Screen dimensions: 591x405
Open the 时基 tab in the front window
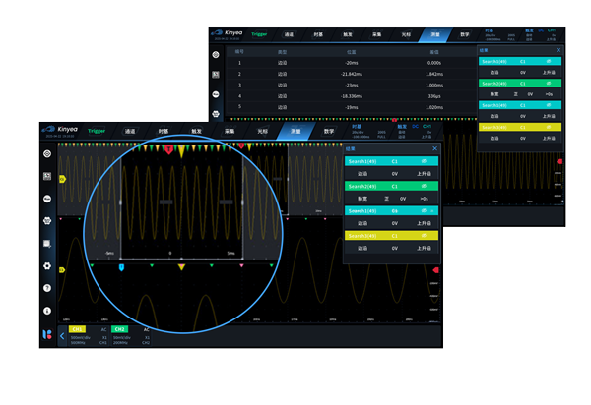pyautogui.click(x=164, y=132)
